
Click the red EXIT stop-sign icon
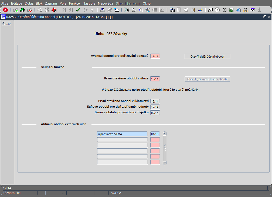tap(5, 10)
